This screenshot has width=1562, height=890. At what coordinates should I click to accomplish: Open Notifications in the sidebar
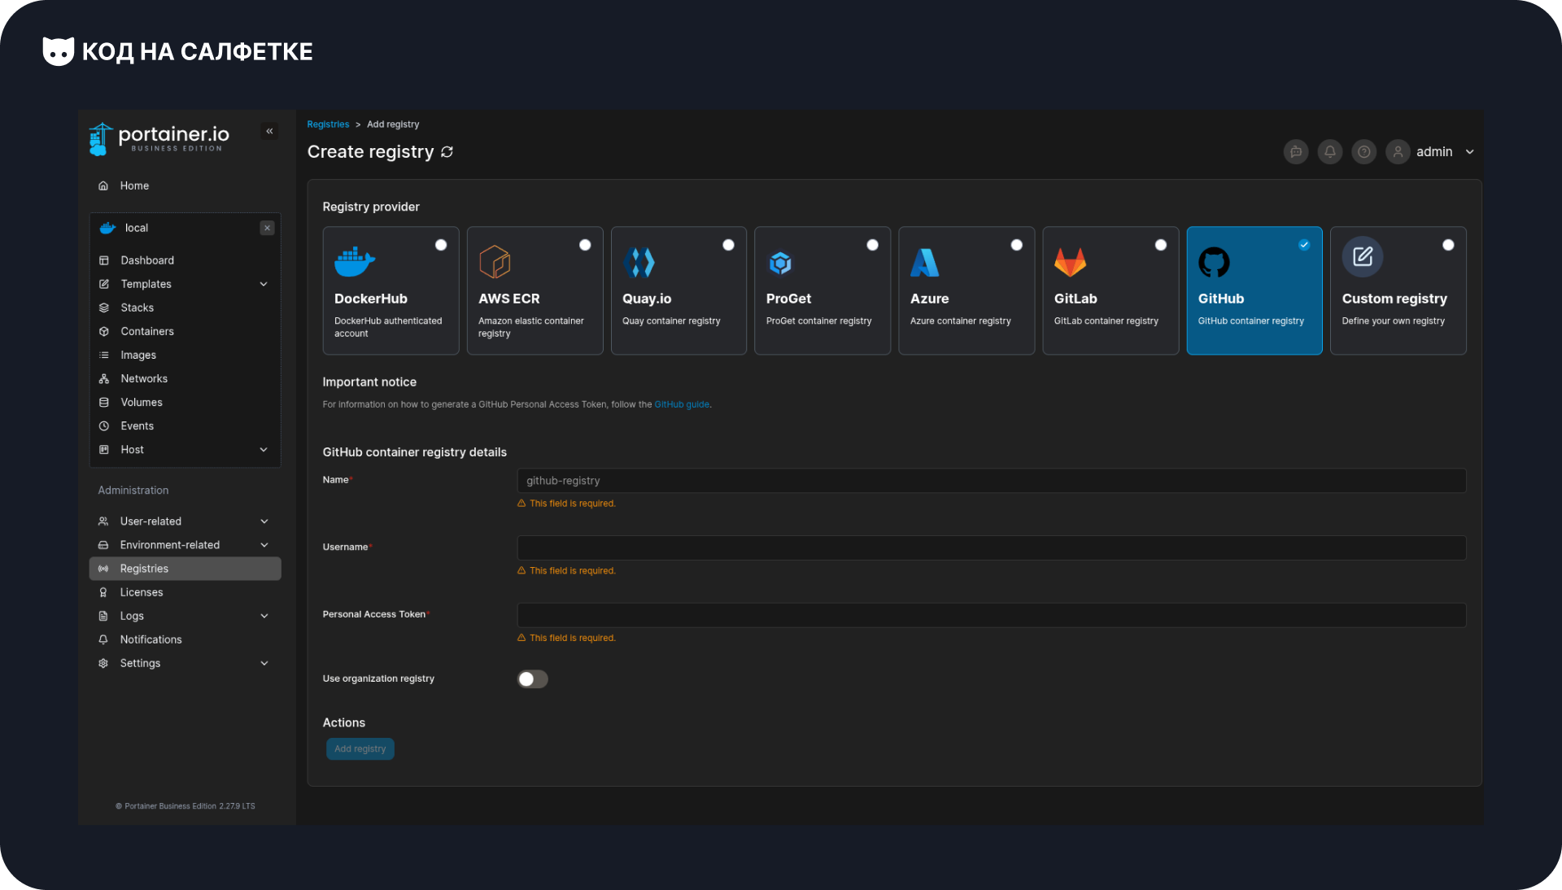coord(185,639)
